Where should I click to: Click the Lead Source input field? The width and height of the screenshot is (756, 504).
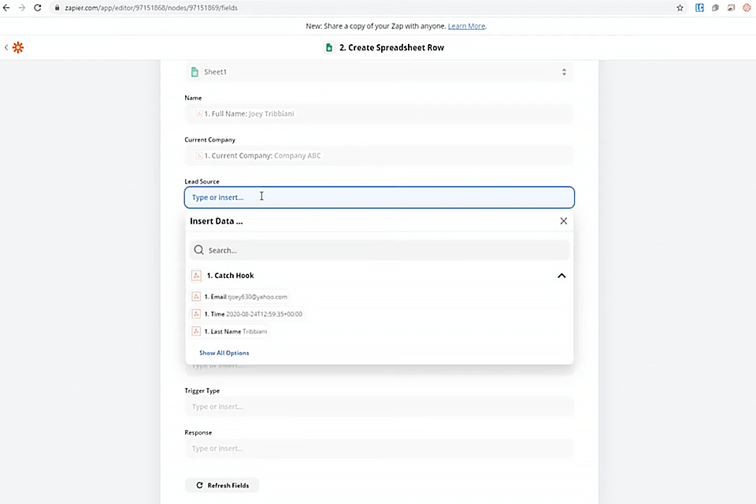click(x=380, y=197)
